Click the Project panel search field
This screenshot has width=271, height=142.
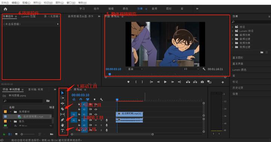[x=23, y=101]
